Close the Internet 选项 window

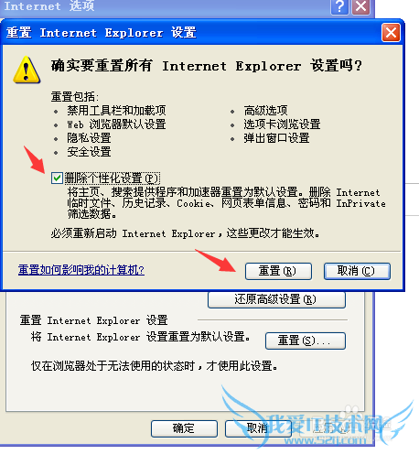point(361,6)
